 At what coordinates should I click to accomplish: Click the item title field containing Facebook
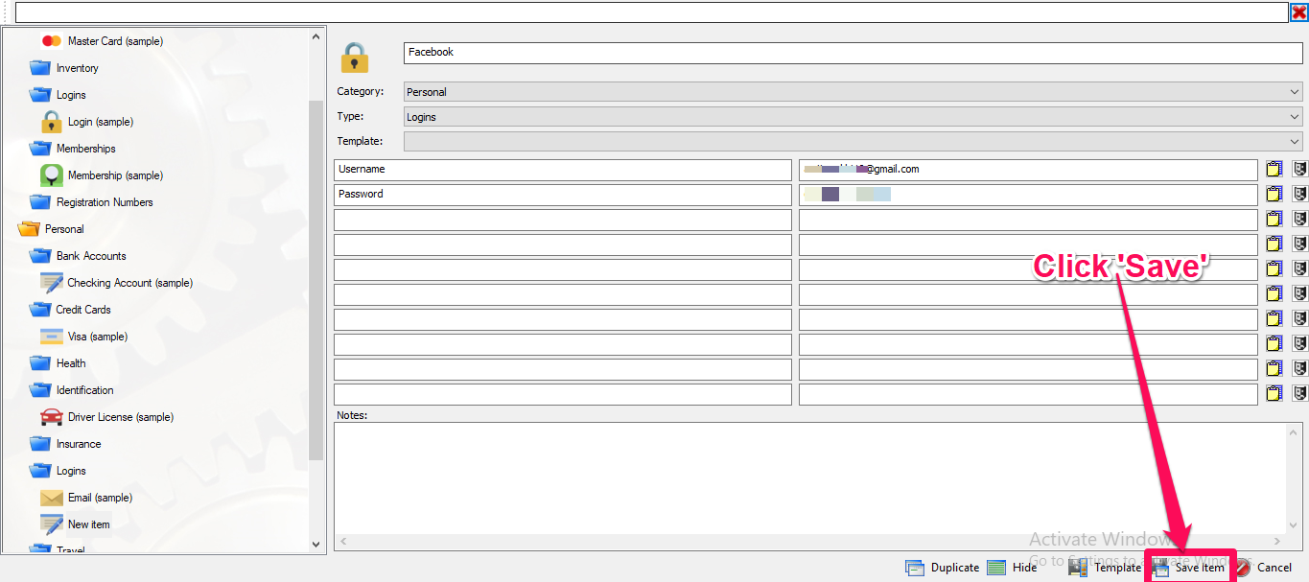coord(853,53)
